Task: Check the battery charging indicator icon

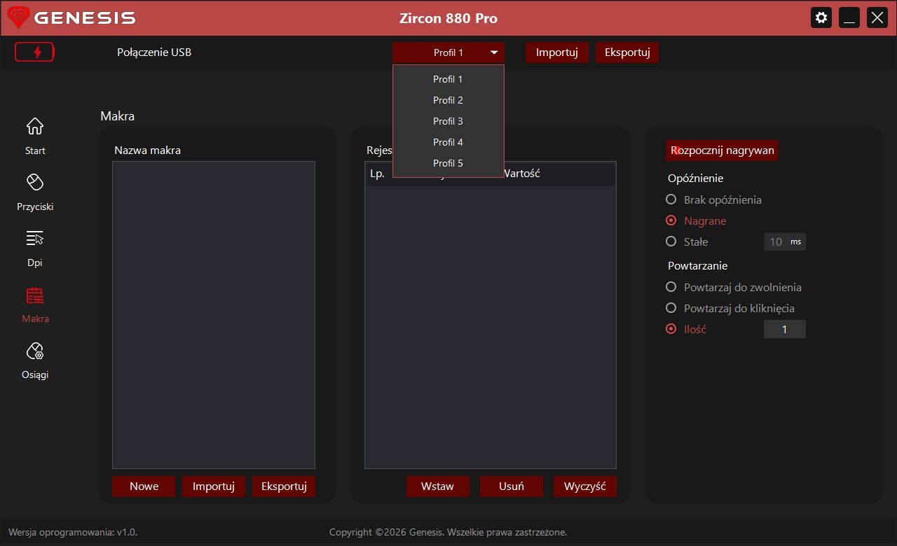Action: coord(34,52)
